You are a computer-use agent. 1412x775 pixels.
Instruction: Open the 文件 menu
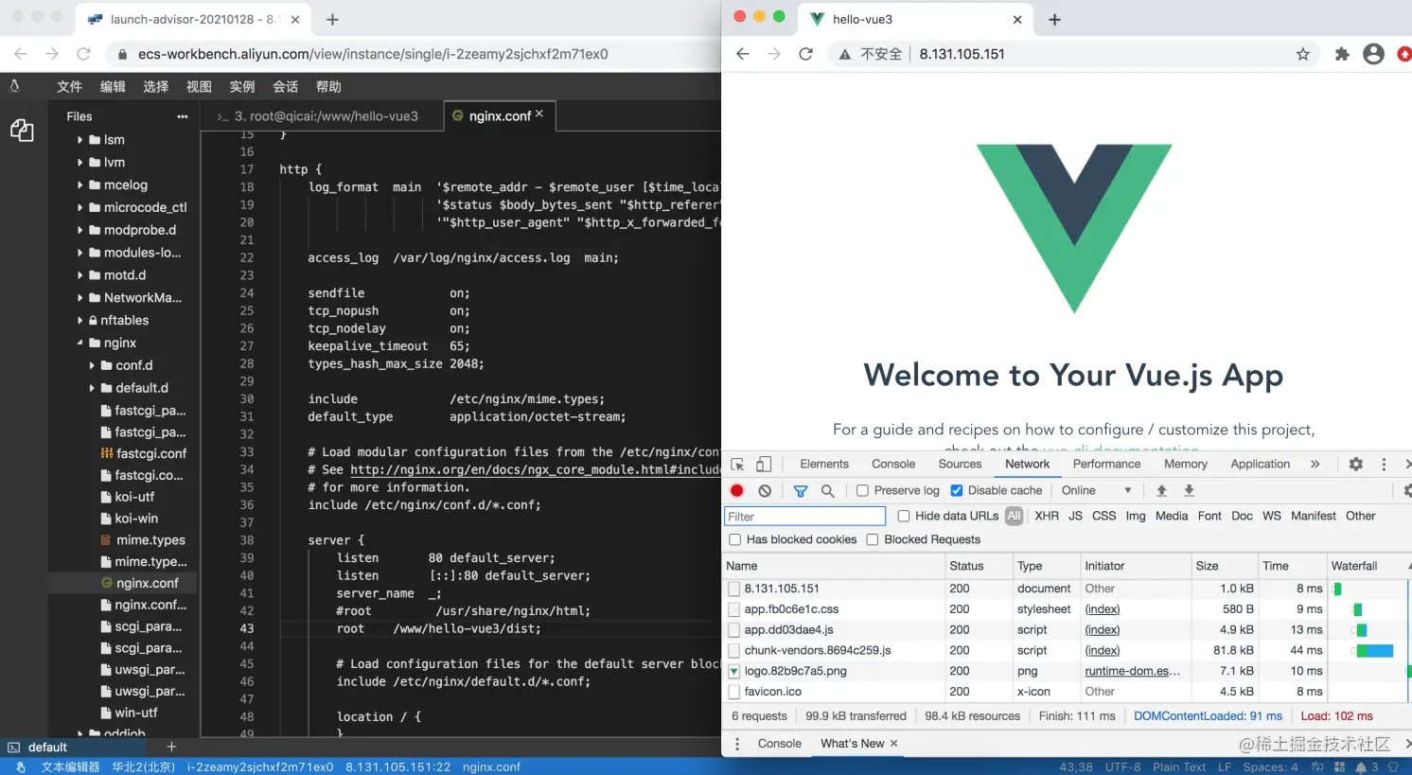(69, 86)
